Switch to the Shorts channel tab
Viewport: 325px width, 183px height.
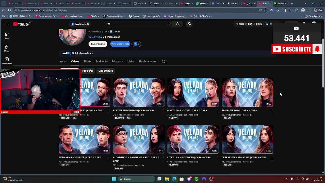coord(87,62)
